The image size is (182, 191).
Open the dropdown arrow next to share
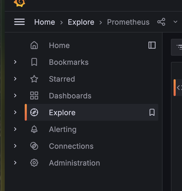175,22
